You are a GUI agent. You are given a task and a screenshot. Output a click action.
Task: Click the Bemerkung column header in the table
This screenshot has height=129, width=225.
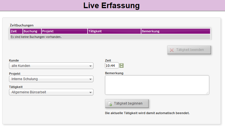pyautogui.click(x=175, y=31)
